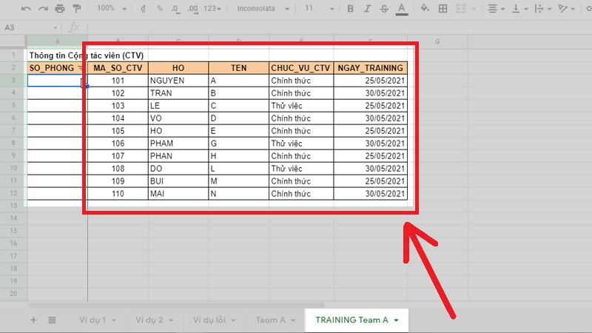
Task: Open the fill color bucket tool
Action: coord(425,9)
